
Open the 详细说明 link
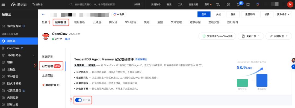point(141,59)
